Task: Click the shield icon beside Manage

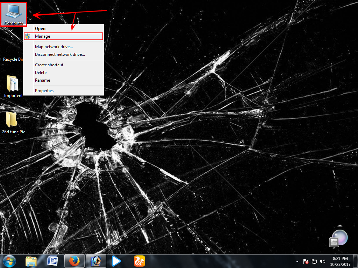Action: click(28, 36)
